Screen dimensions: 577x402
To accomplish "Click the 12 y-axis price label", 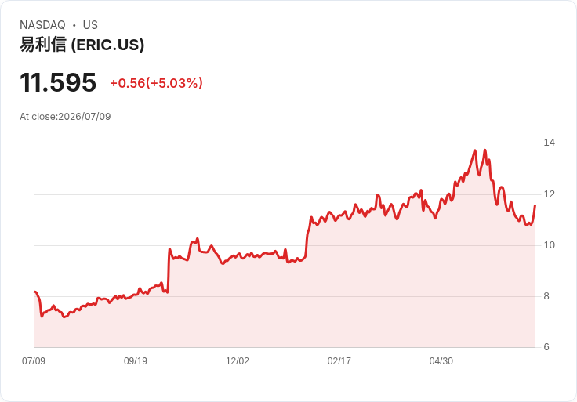I will [549, 194].
